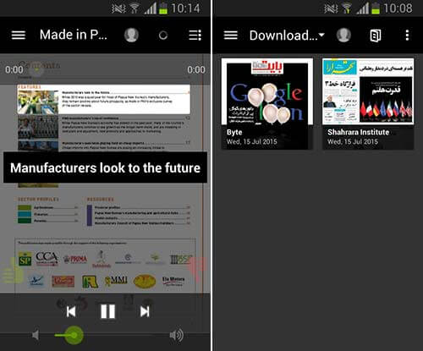
Task: Open hamburger menu in Made in P... screen
Action: click(19, 35)
